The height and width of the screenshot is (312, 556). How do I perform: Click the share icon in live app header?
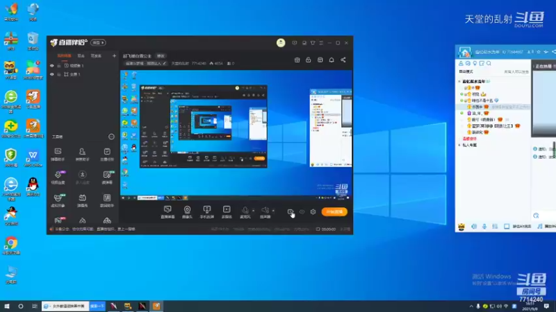click(343, 60)
